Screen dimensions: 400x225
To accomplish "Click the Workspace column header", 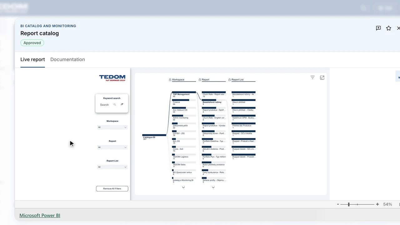I will [178, 80].
